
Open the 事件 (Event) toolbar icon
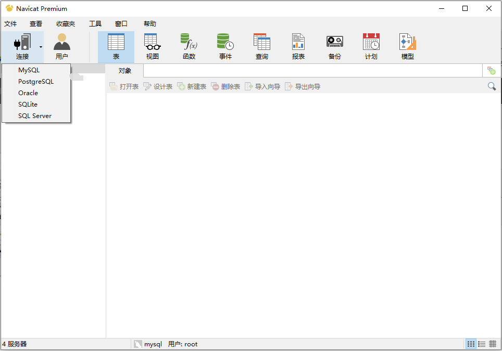click(x=225, y=47)
